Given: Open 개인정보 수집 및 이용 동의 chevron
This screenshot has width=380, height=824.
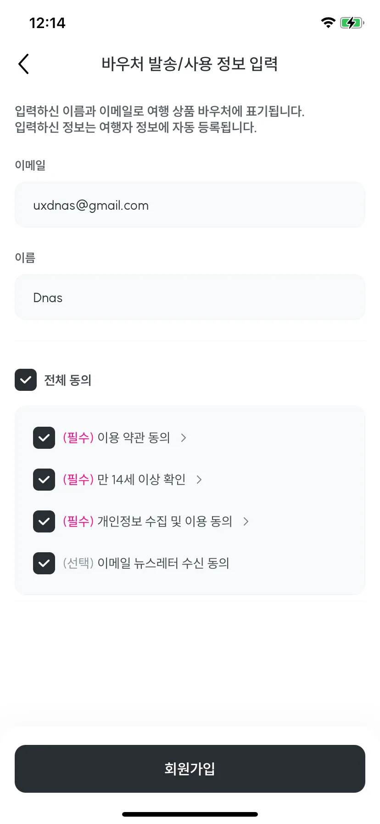Looking at the screenshot, I should (246, 521).
